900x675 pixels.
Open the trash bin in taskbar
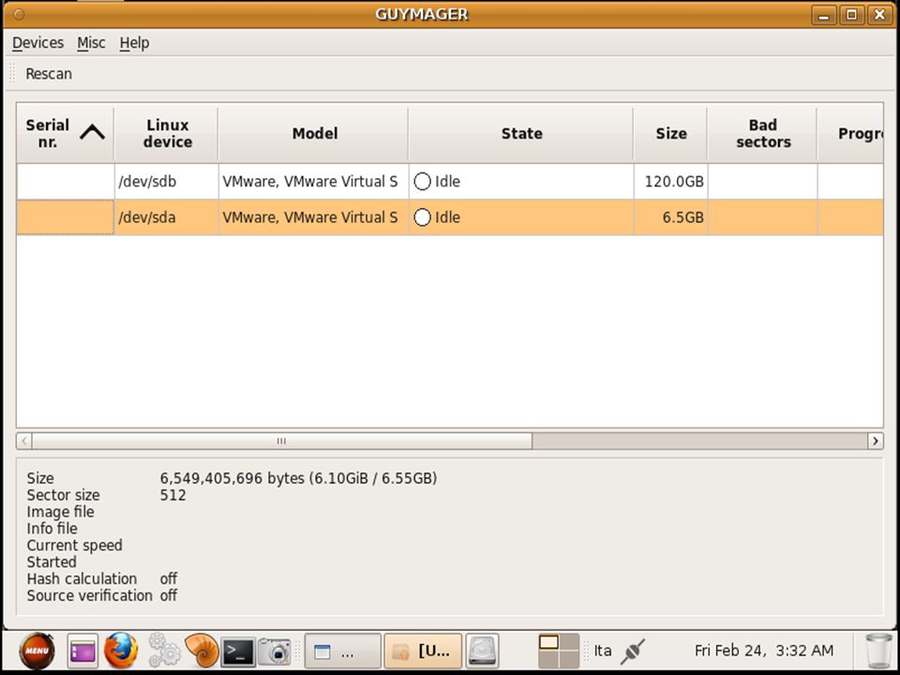click(878, 652)
